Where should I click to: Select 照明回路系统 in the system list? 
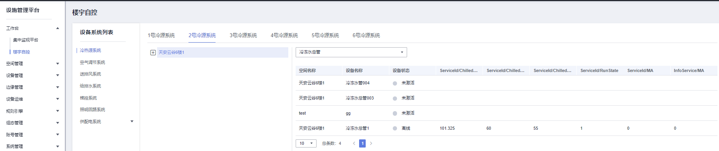(x=92, y=110)
